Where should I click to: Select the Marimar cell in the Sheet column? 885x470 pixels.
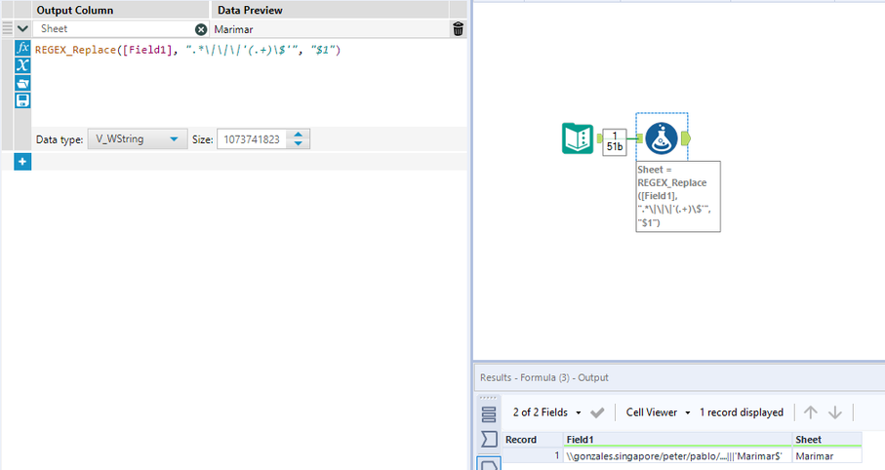tap(826, 456)
